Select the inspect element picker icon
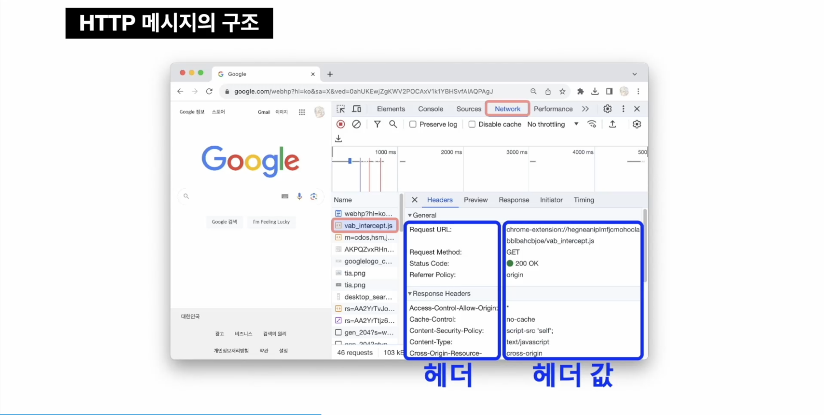 (341, 109)
